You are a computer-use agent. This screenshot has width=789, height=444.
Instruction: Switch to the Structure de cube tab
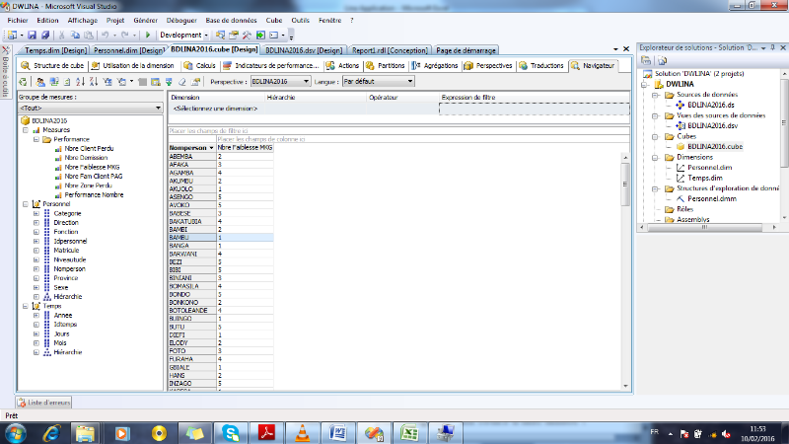tap(53, 65)
